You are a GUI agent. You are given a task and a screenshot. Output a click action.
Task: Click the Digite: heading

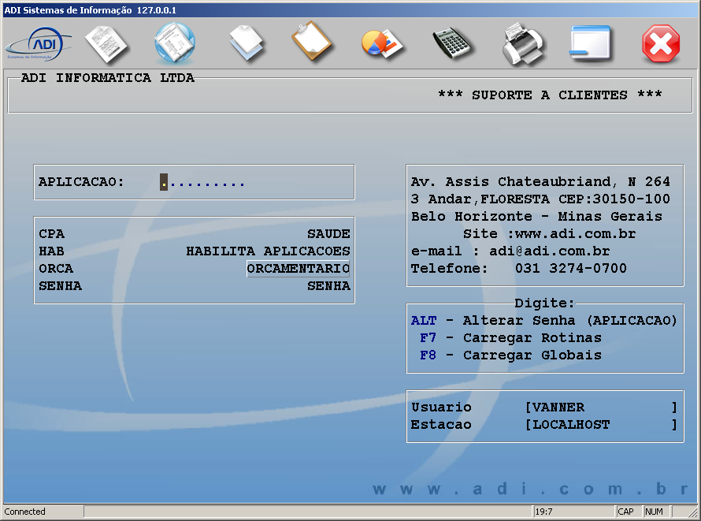[544, 303]
